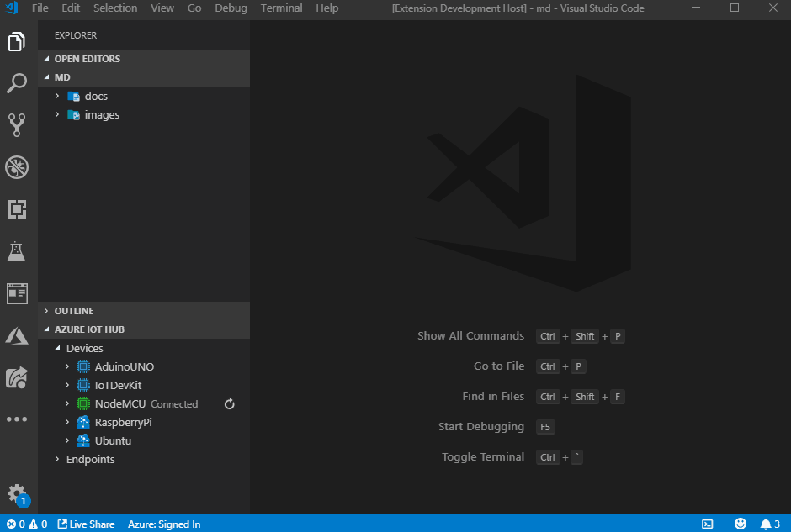Collapse the MD folder section

point(47,77)
